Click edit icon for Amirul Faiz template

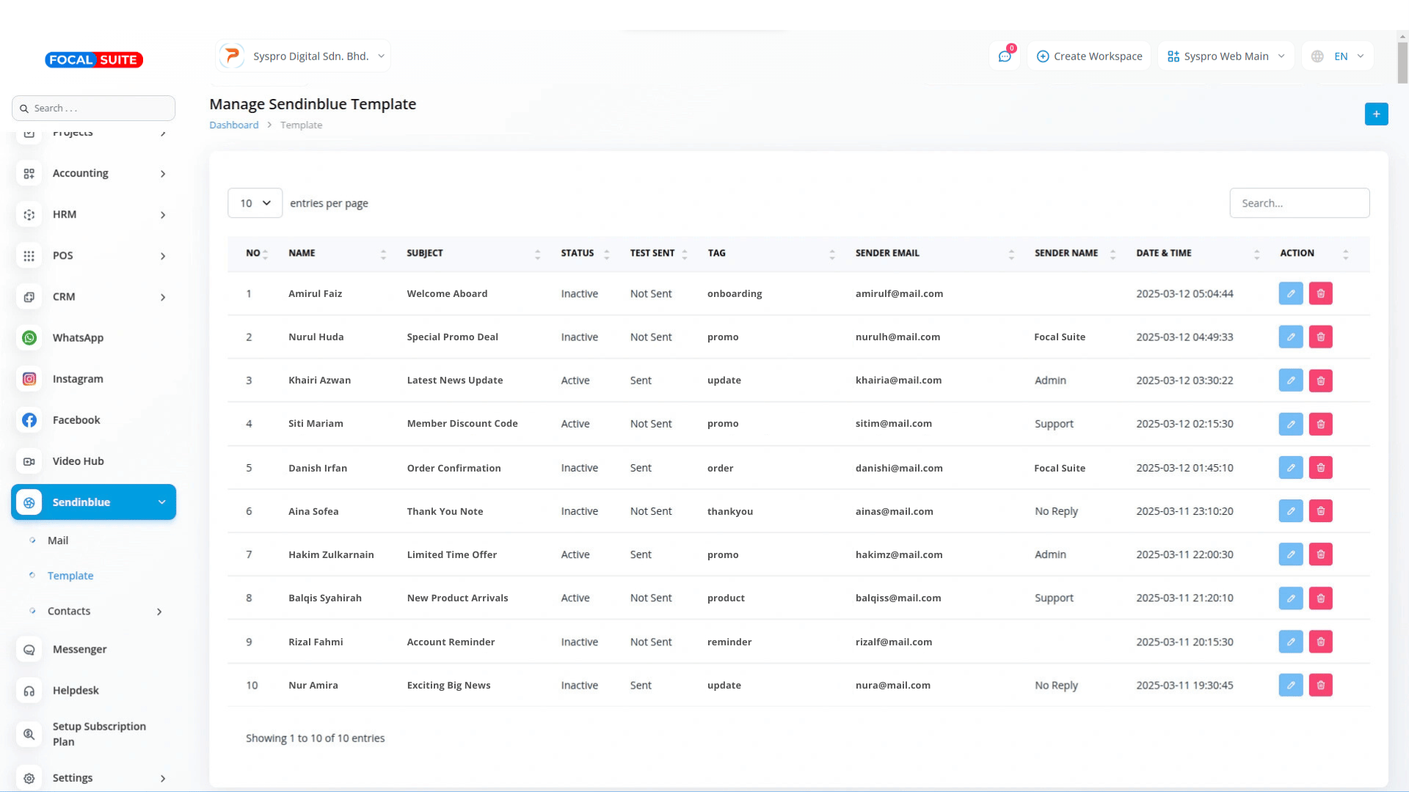click(x=1290, y=293)
